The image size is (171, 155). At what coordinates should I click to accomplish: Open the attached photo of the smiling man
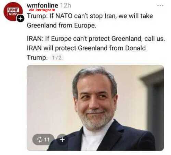[x=95, y=108]
